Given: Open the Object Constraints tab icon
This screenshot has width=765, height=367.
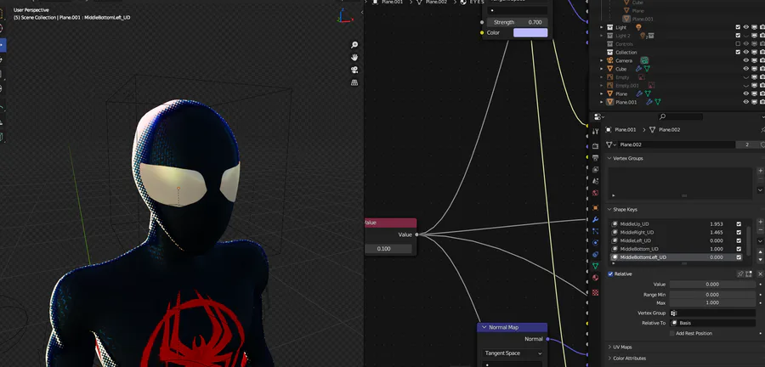Looking at the screenshot, I should tap(595, 254).
